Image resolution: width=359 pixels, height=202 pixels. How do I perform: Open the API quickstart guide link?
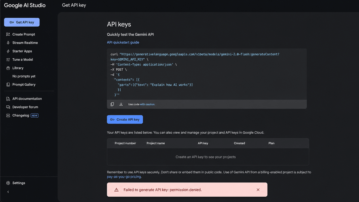[x=123, y=42]
